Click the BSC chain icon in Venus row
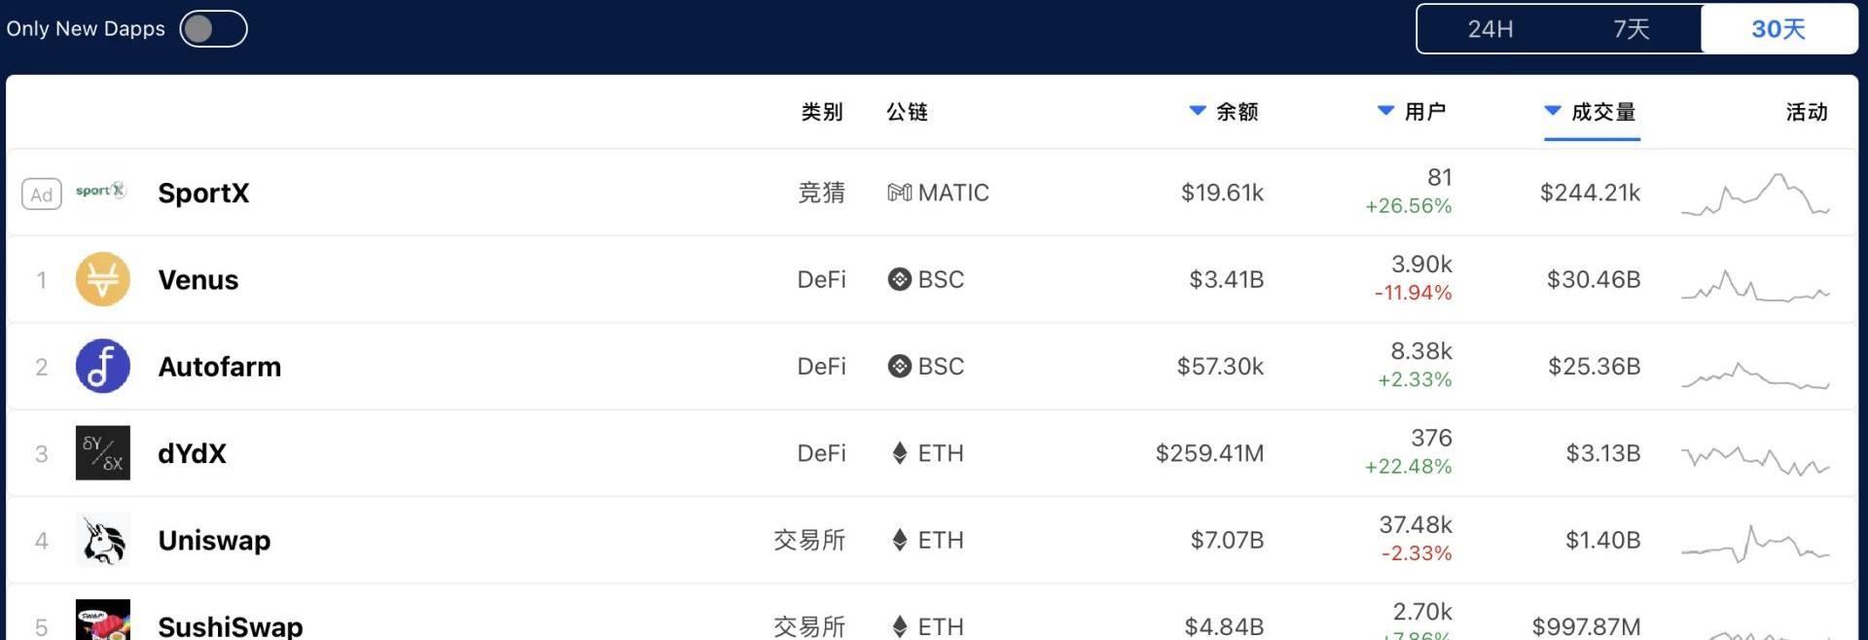The height and width of the screenshot is (640, 1868). [x=900, y=279]
